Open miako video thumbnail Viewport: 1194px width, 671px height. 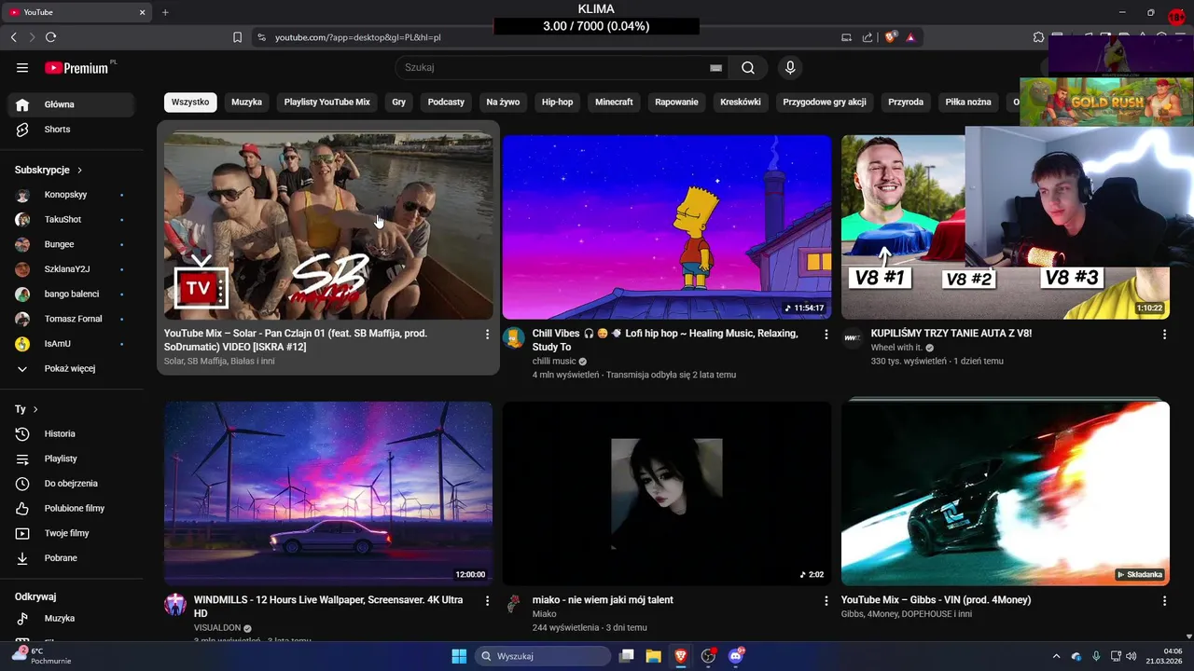coord(667,493)
